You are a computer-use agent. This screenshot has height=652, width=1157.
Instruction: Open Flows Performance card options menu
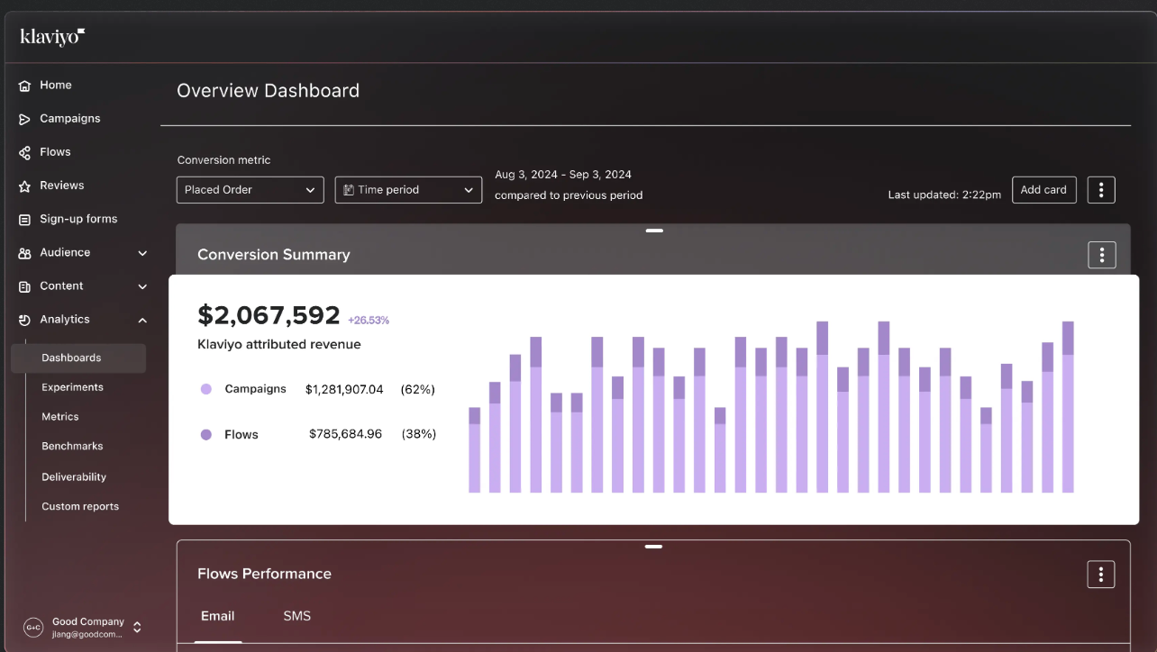click(x=1101, y=575)
